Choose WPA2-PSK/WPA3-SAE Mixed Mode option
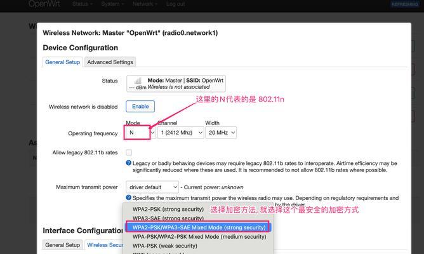This screenshot has width=424, height=254. click(199, 227)
